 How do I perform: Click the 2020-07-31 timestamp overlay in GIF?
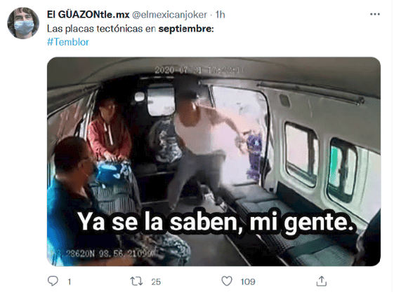click(198, 70)
